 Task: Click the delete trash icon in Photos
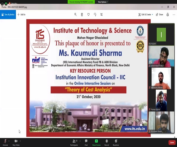pos(82,14)
